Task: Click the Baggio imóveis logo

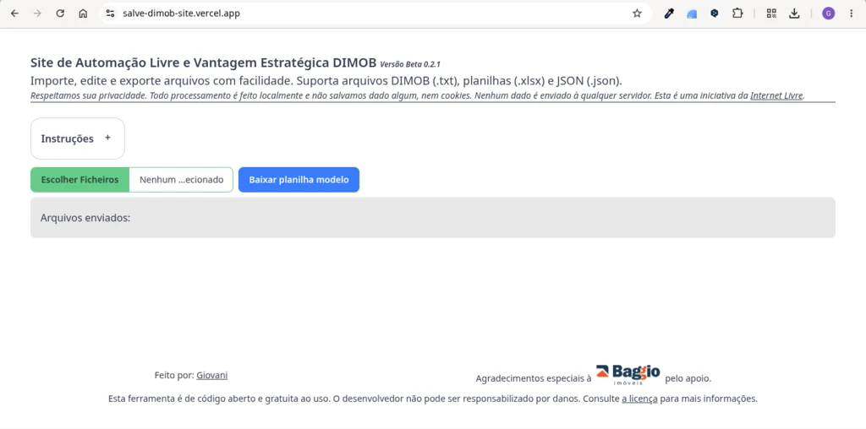Action: (x=628, y=374)
